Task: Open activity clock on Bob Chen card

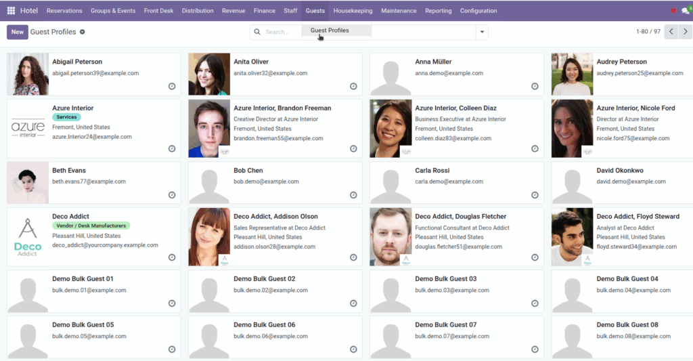Action: click(353, 195)
